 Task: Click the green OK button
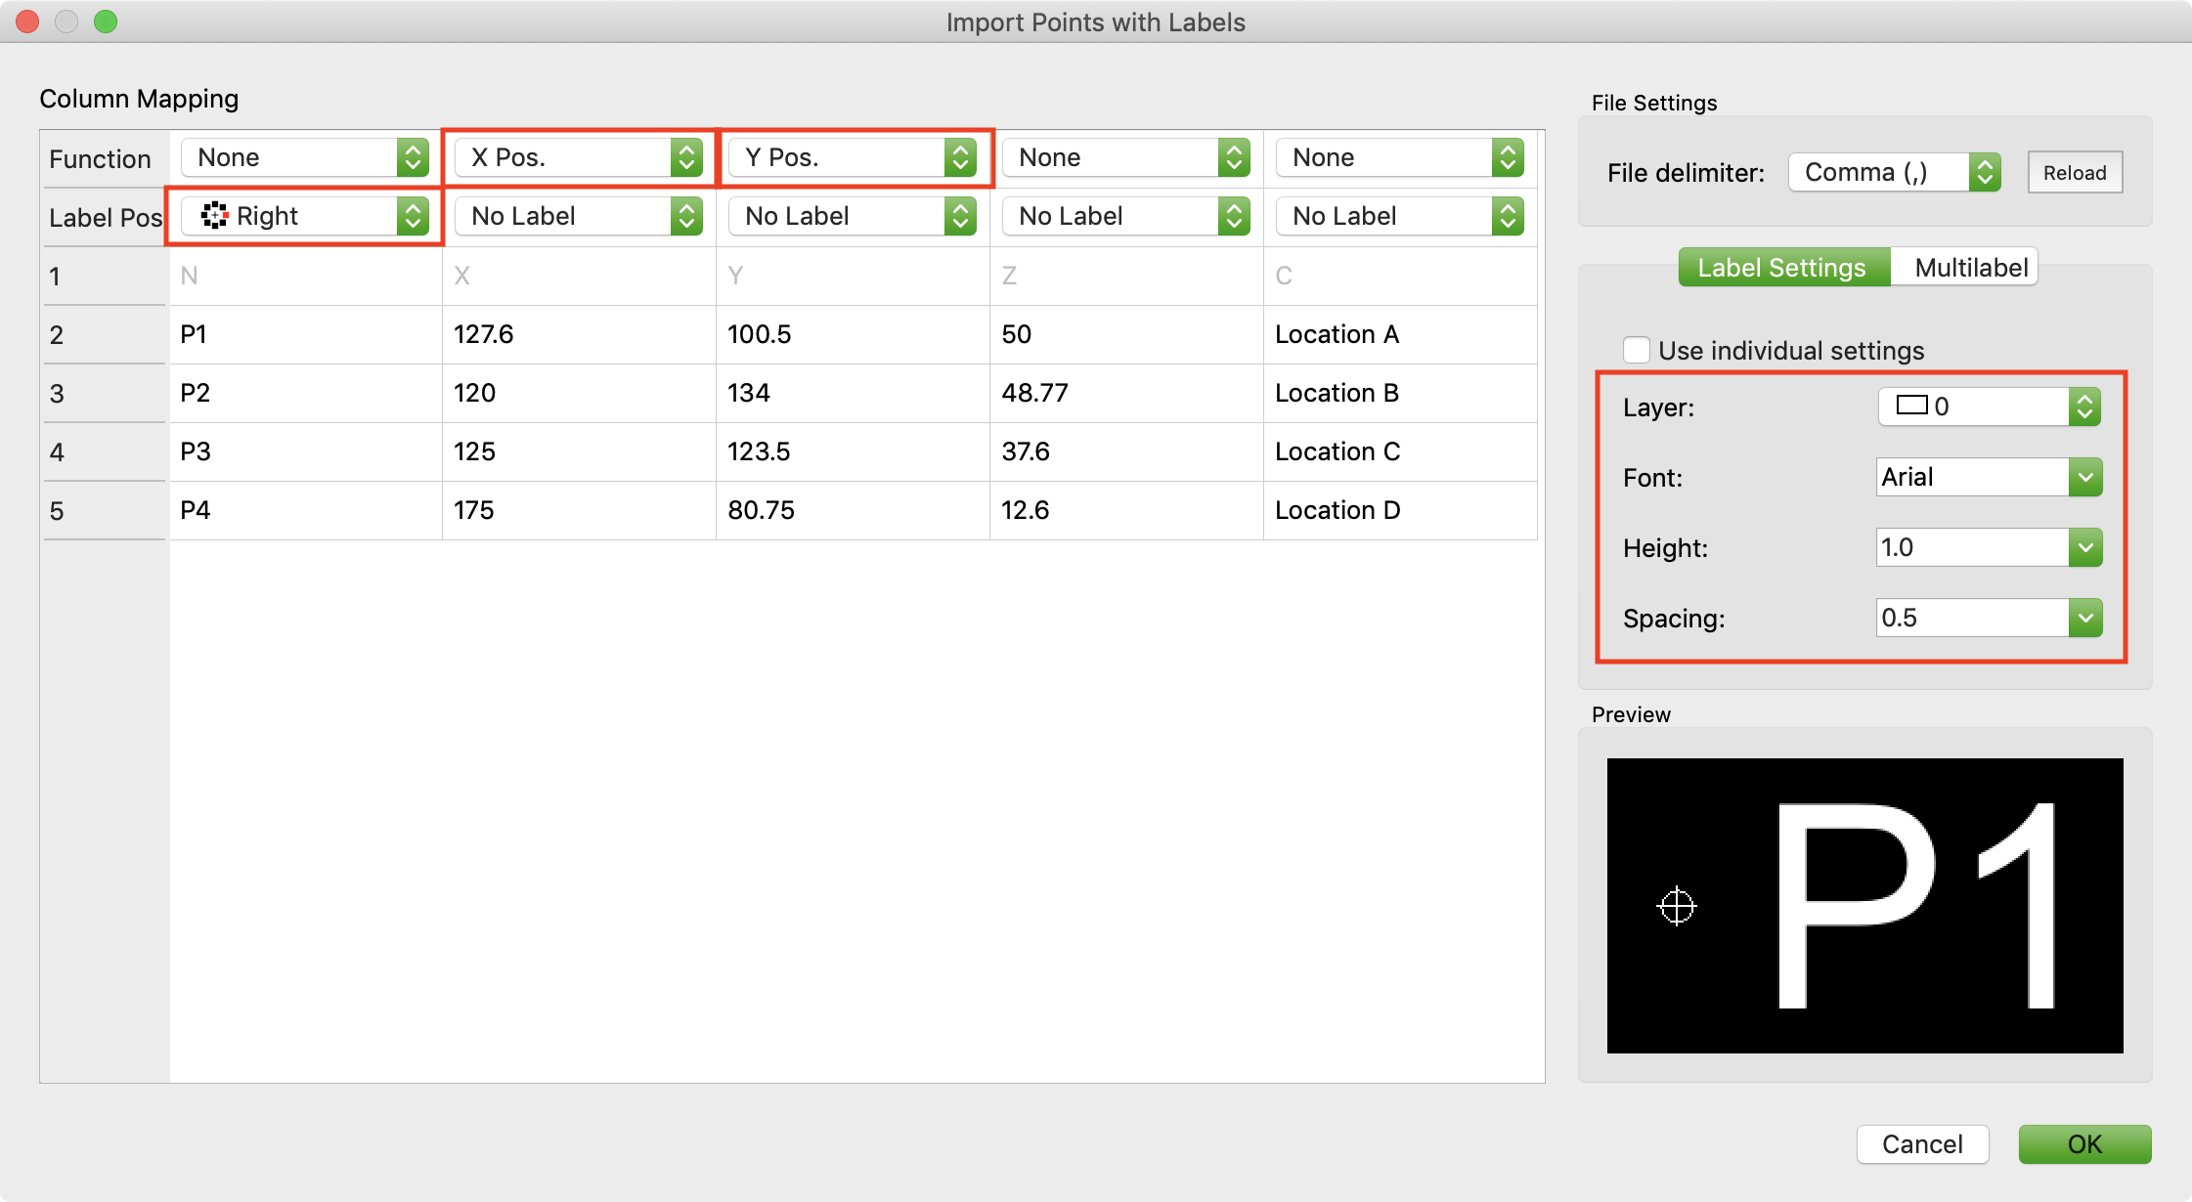pos(2083,1144)
